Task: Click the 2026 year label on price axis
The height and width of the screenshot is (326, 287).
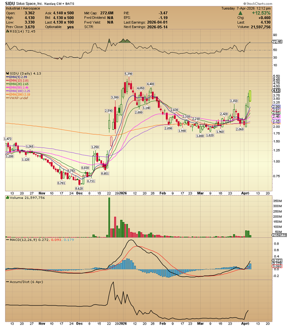Action: pos(123,193)
